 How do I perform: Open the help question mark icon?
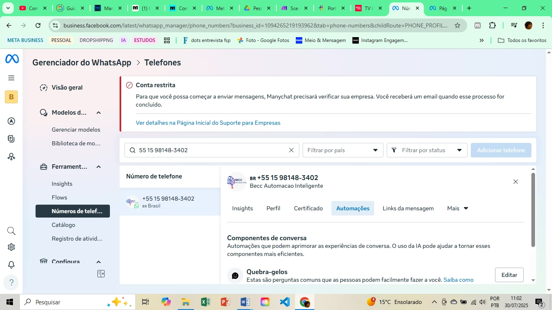pos(11,282)
